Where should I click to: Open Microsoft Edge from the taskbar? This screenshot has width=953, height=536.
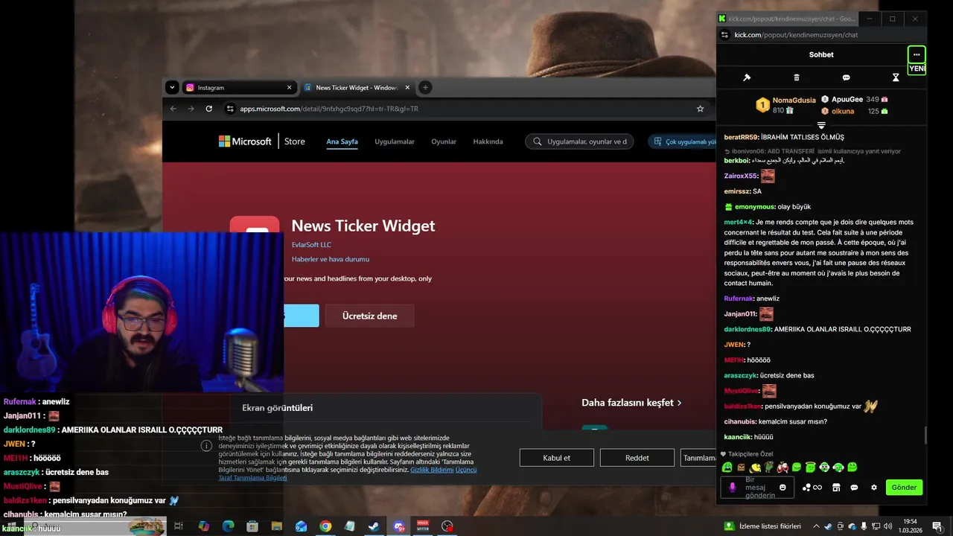228,526
